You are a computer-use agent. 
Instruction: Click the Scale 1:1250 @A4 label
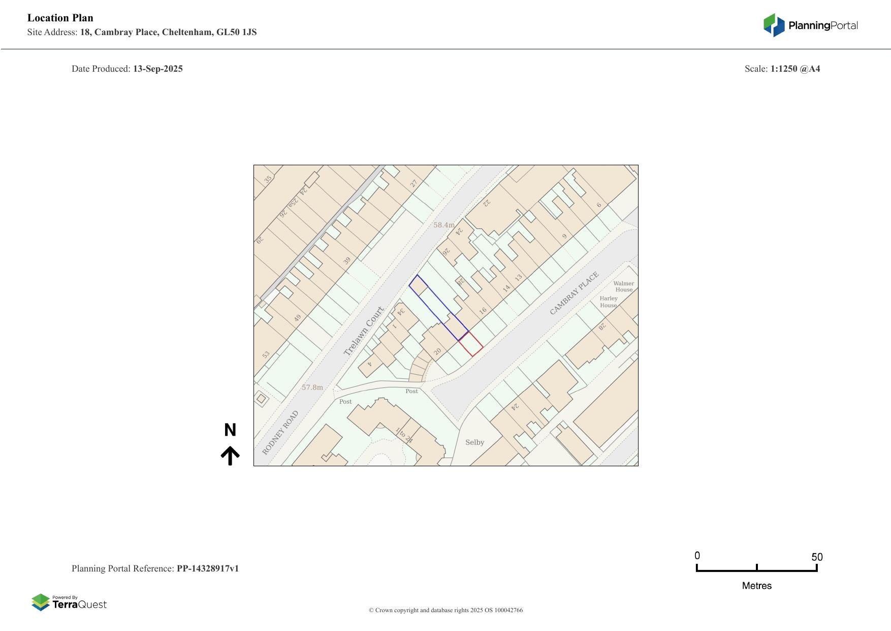pos(782,69)
